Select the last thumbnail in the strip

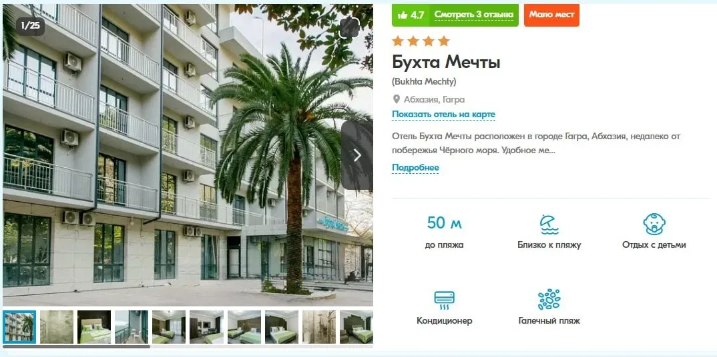pos(356,327)
